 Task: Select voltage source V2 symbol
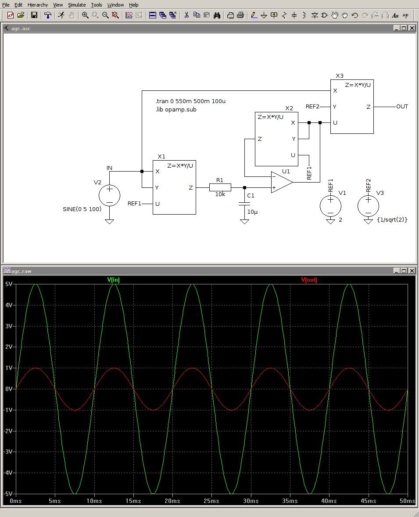click(x=109, y=196)
